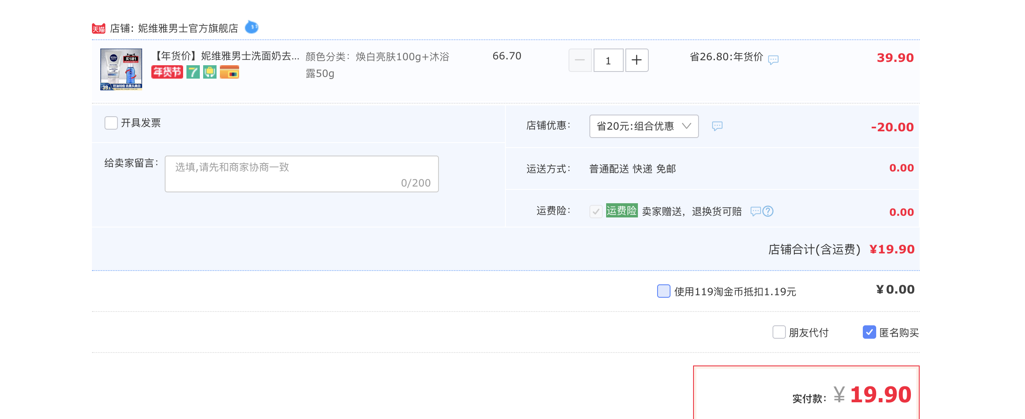The image size is (1025, 419).
Task: Click the question mark help icon for 运费险
Action: pyautogui.click(x=768, y=211)
